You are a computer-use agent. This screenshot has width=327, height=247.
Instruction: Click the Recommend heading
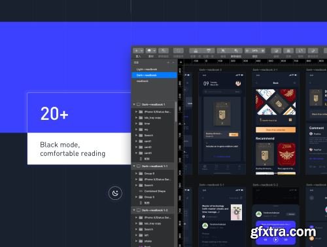click(265, 138)
